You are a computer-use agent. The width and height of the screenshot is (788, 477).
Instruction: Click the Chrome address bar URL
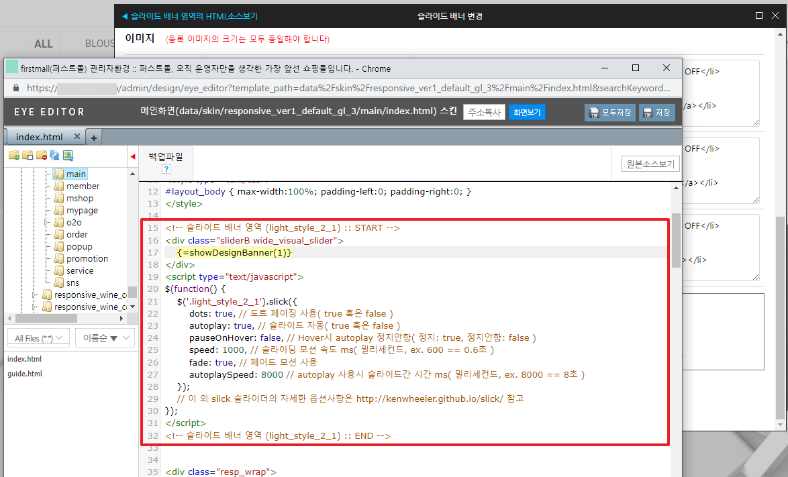pyautogui.click(x=348, y=88)
